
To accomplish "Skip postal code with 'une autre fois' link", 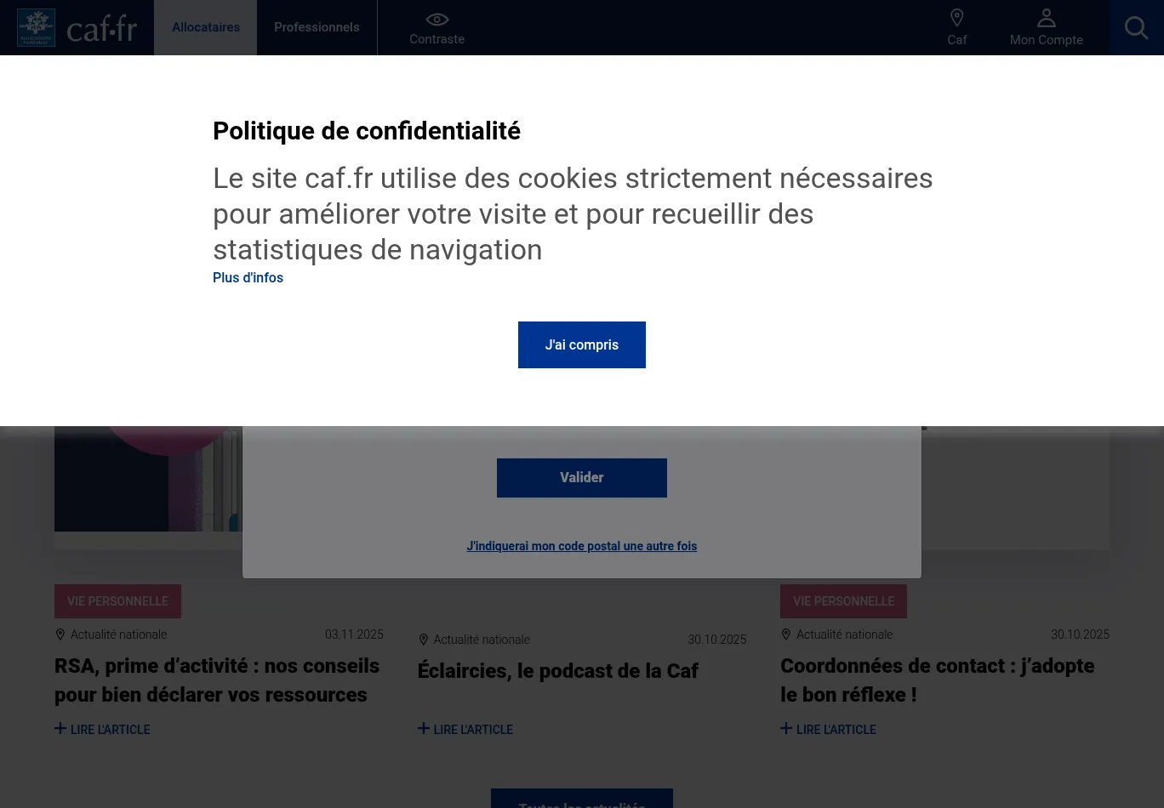I will coord(581,547).
